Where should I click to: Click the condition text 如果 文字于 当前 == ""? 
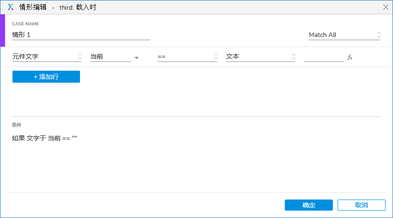[44, 138]
